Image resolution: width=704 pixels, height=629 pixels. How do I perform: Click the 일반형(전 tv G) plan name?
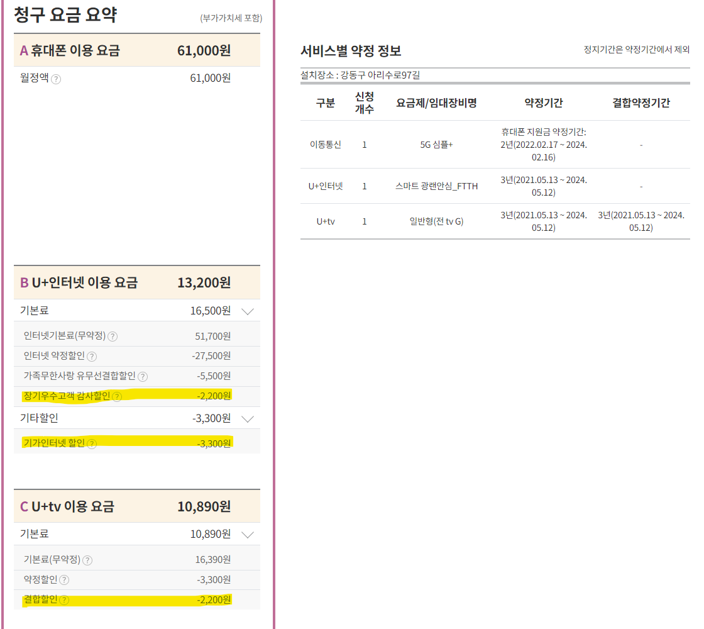coord(436,221)
